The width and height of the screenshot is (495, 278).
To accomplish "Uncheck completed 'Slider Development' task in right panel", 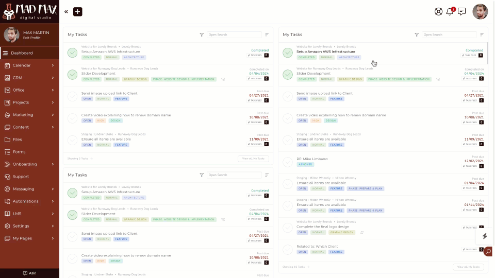I will (288, 75).
